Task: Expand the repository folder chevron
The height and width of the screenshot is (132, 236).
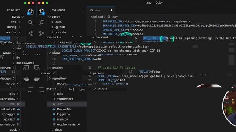Action: click(50, 78)
